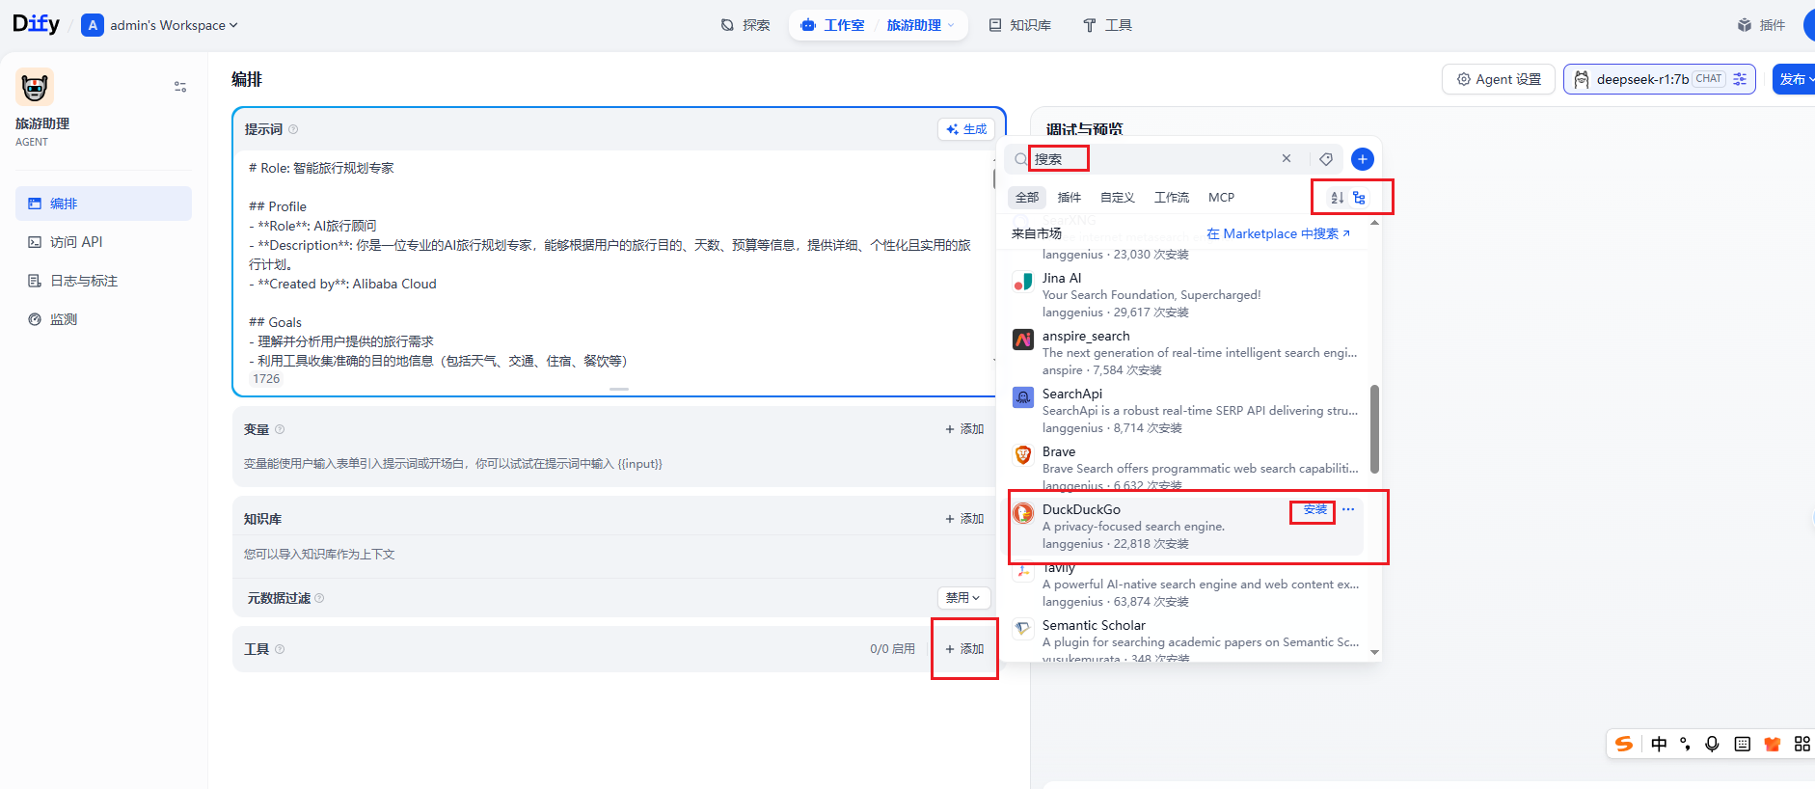Viewport: 1815px width, 789px height.
Task: Click the blue plus create tool button
Action: (x=1363, y=159)
